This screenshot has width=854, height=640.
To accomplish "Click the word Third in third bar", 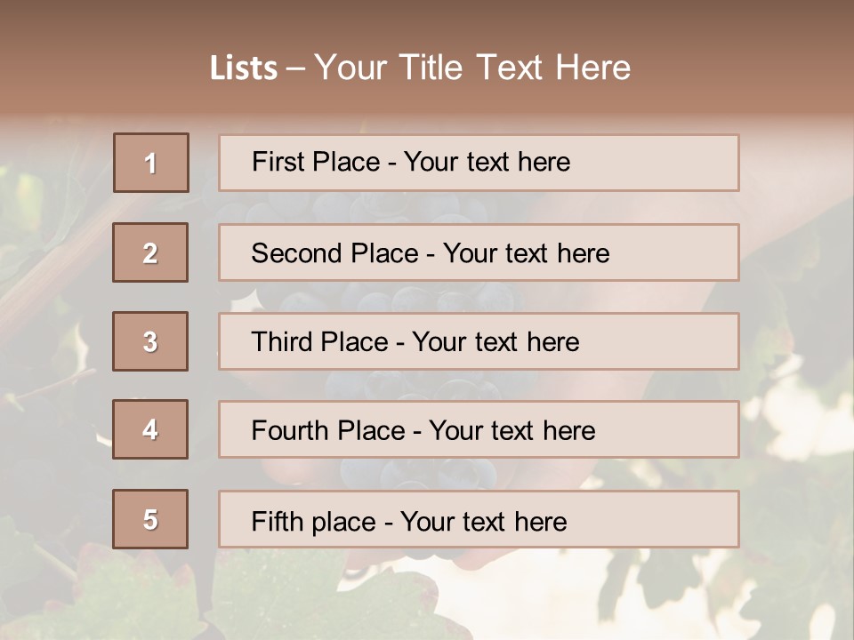I will click(x=280, y=342).
